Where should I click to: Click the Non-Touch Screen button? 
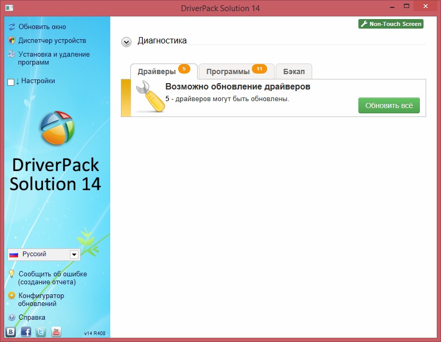coord(391,24)
